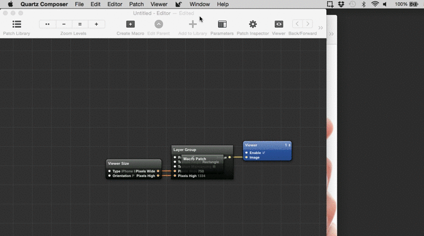Select the Layer Group patch title
The image size is (424, 236).
coord(185,149)
